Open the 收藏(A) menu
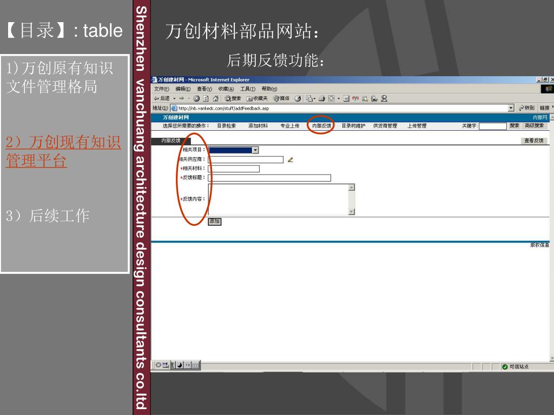The image size is (554, 415). [226, 89]
